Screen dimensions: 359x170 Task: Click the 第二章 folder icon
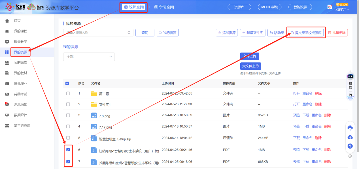(x=94, y=93)
